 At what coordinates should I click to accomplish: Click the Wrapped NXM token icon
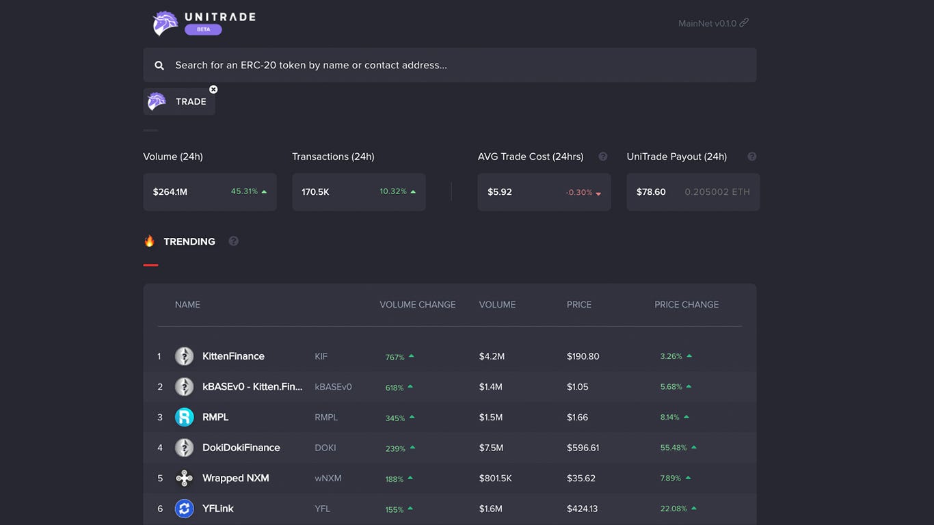pyautogui.click(x=184, y=478)
